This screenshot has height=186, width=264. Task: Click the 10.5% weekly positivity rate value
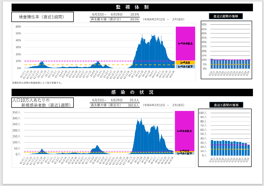pos(134,15)
